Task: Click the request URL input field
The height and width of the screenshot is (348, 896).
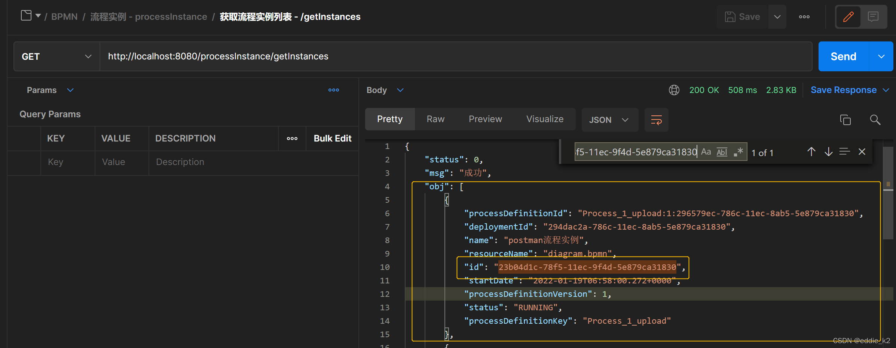Action: (x=456, y=56)
